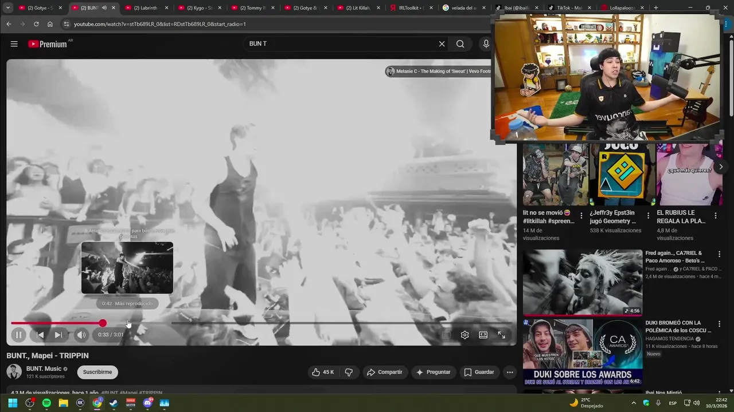Open the YouTube hamburger guide menu
The width and height of the screenshot is (734, 412).
(x=14, y=44)
